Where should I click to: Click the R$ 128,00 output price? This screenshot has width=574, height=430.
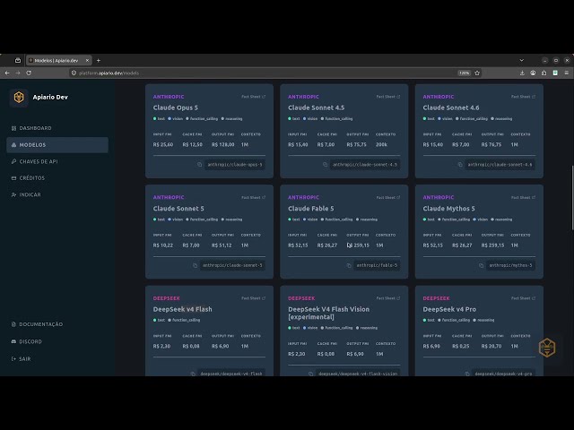point(223,145)
